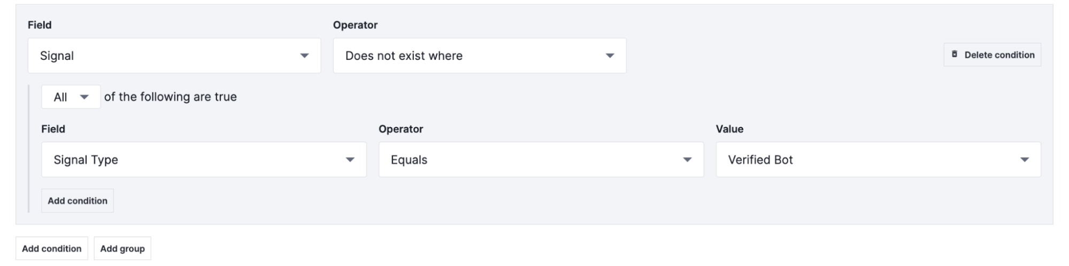Viewport: 1069px width, 266px height.
Task: Click the arrow on Signal Type selector
Action: click(350, 160)
